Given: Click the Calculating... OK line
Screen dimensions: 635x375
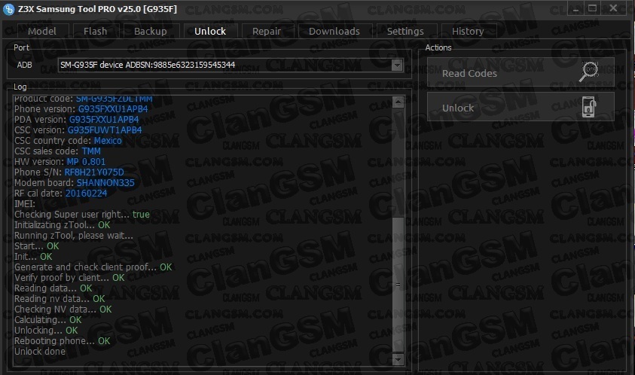Looking at the screenshot, I should click(x=47, y=319).
